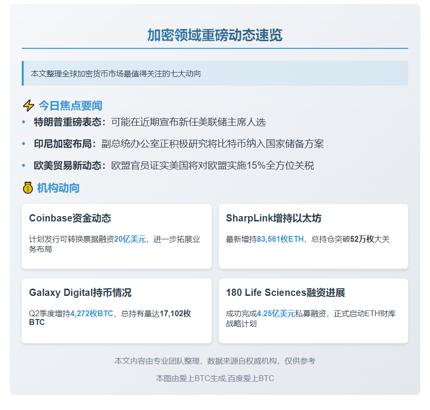Screen dimensions: 430x410
Task: Select the title 加密领域重磅动态速览
Action: coord(215,35)
